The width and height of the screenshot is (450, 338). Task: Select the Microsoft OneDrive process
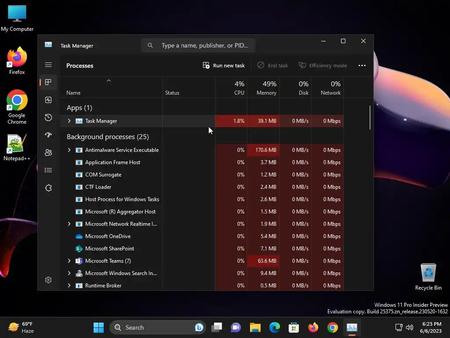click(x=201, y=236)
